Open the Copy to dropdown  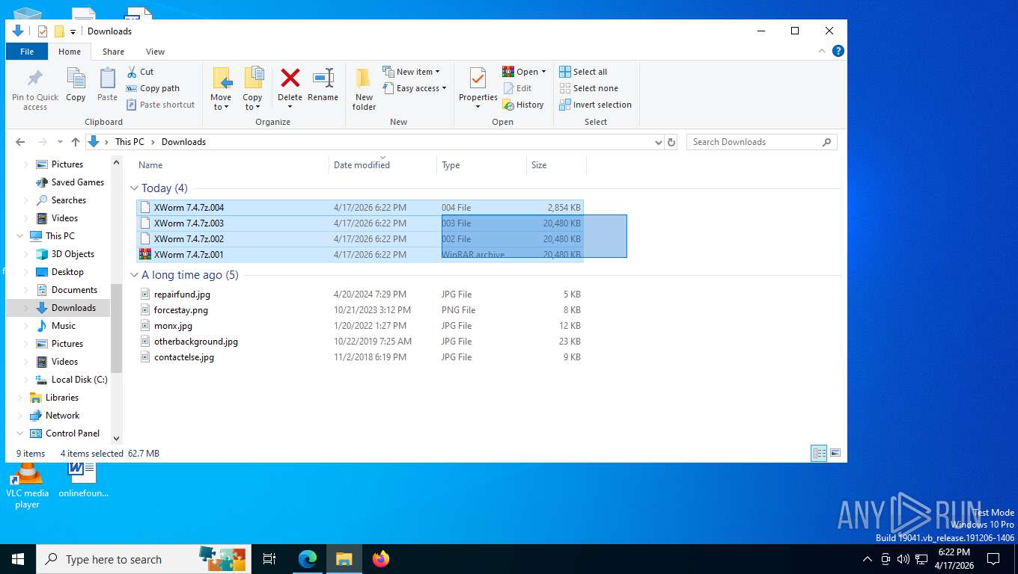tap(252, 102)
